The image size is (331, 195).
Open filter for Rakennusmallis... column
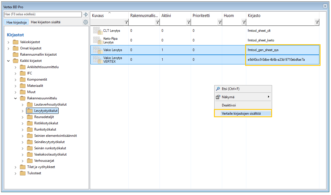click(157, 22)
